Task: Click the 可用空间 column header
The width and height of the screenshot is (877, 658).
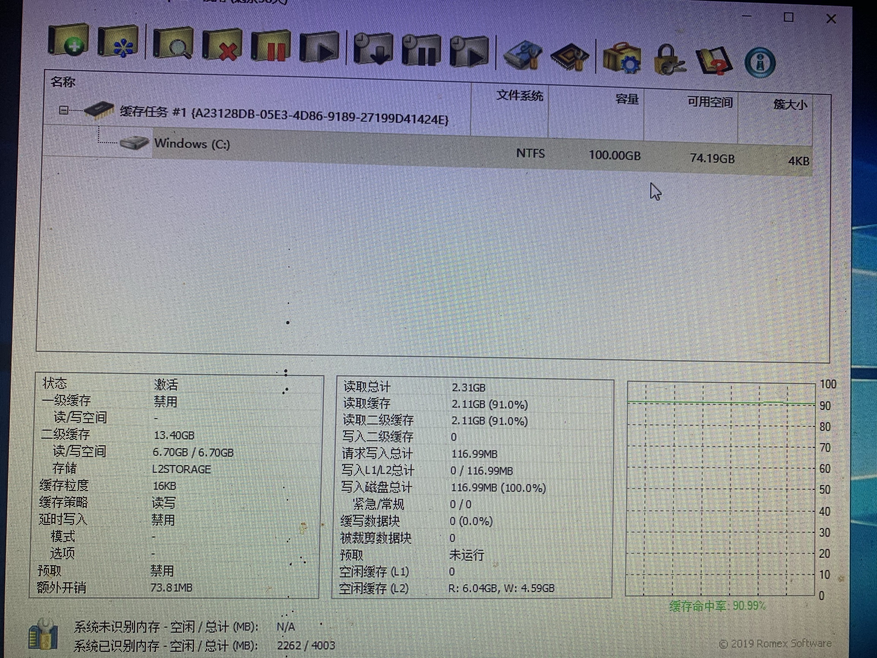Action: [709, 103]
